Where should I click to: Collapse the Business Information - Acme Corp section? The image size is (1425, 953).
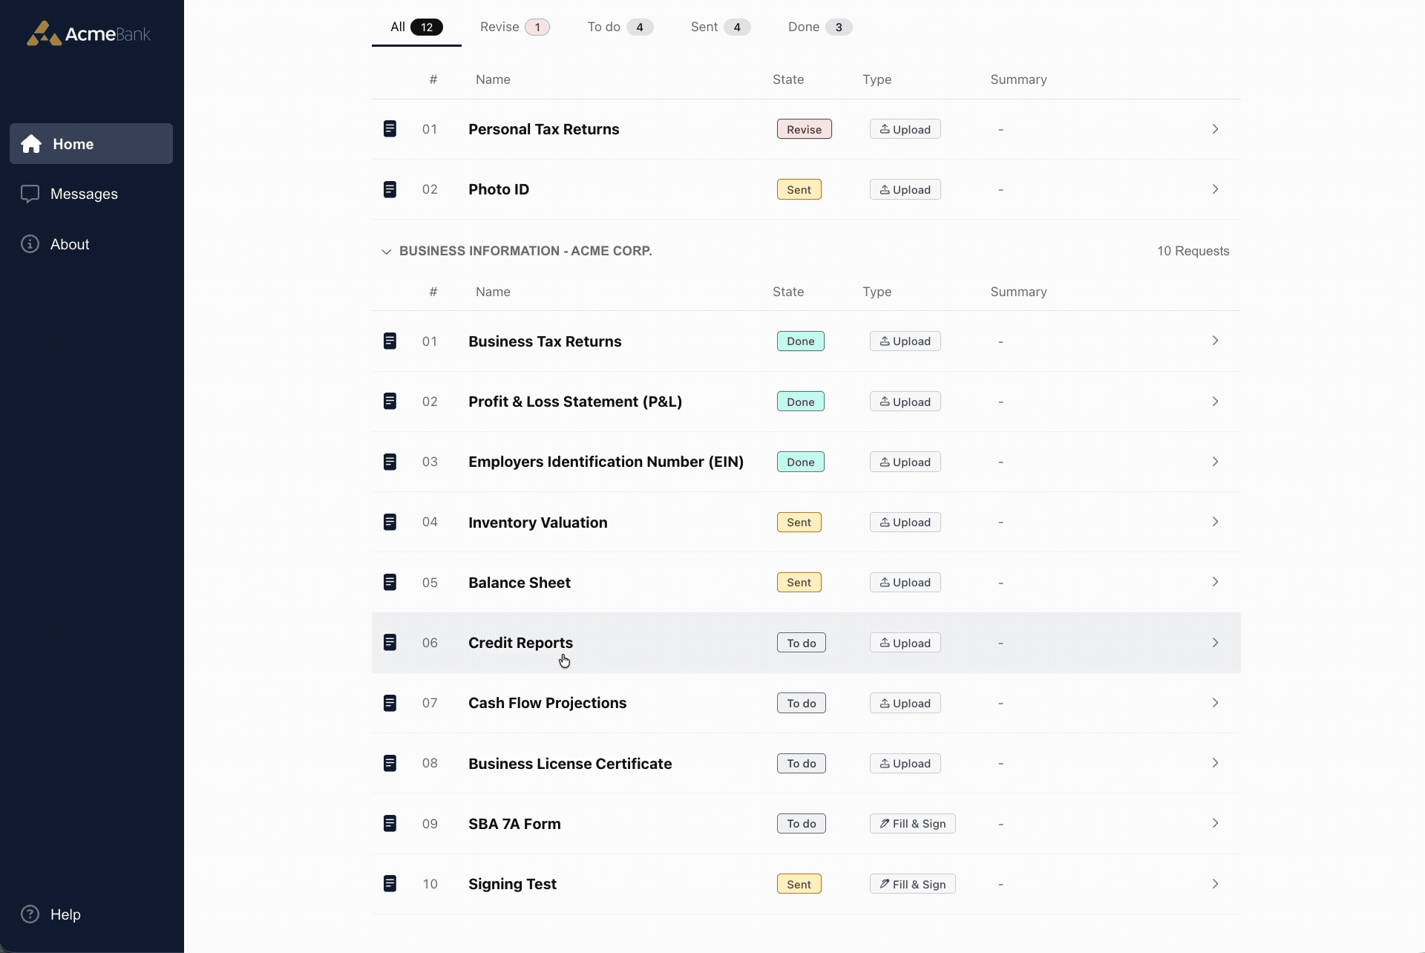pos(386,252)
